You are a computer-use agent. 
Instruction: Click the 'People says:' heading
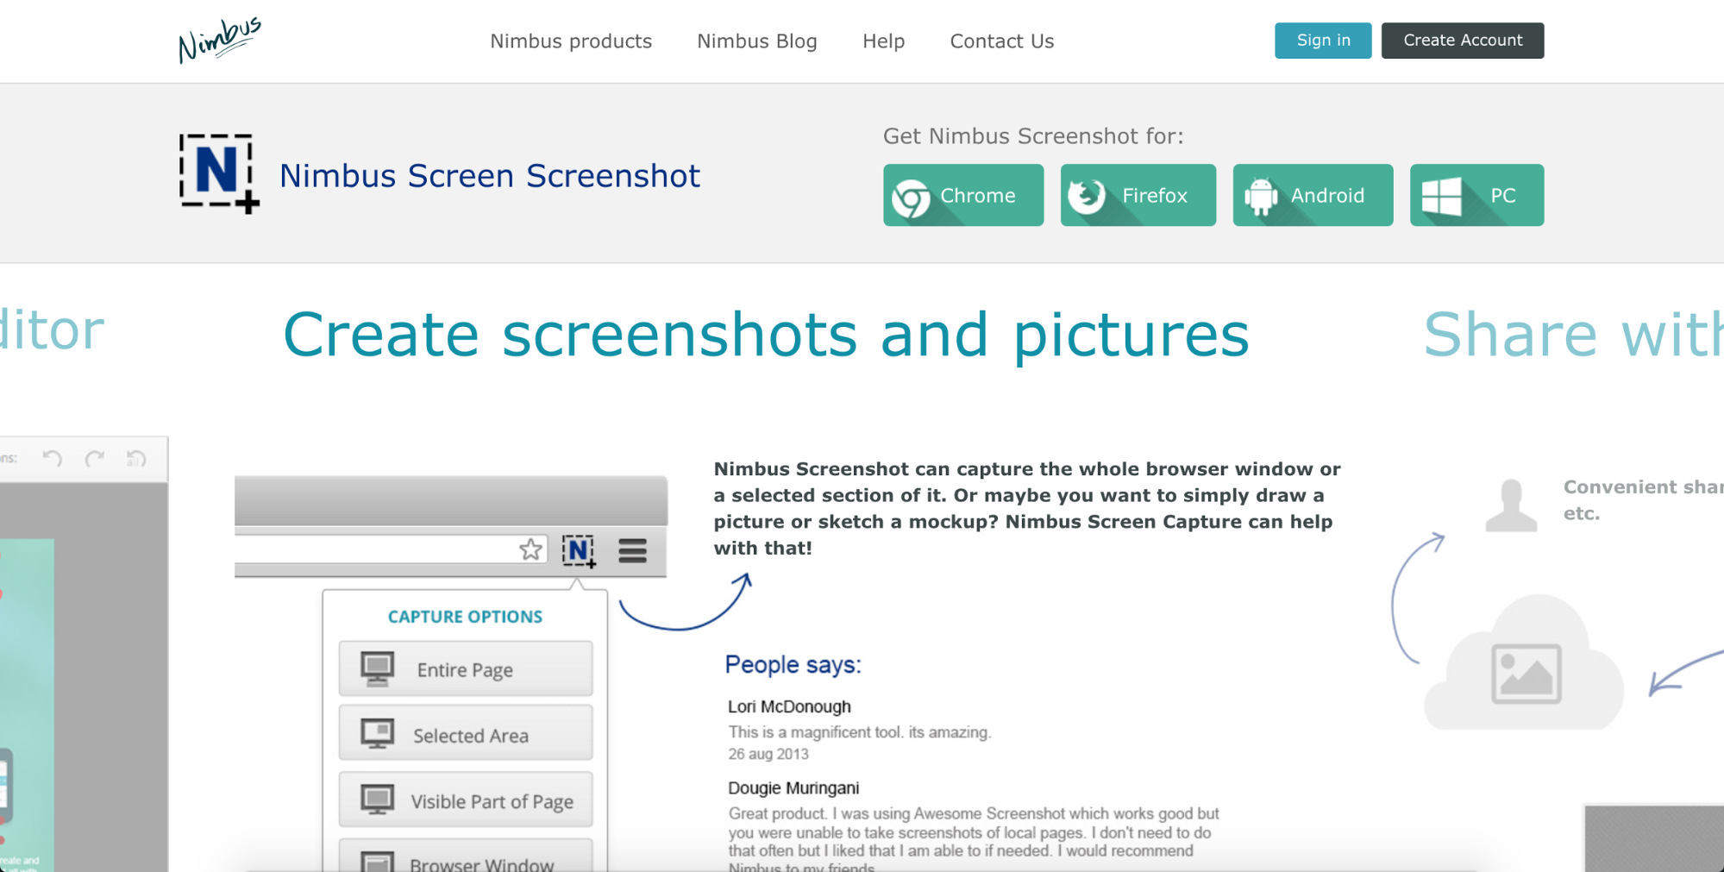(x=793, y=665)
